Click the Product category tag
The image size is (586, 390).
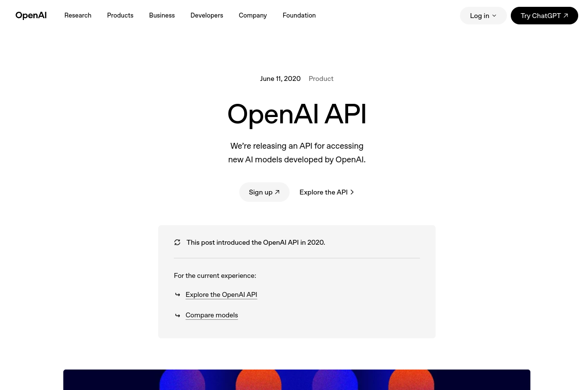(x=321, y=78)
